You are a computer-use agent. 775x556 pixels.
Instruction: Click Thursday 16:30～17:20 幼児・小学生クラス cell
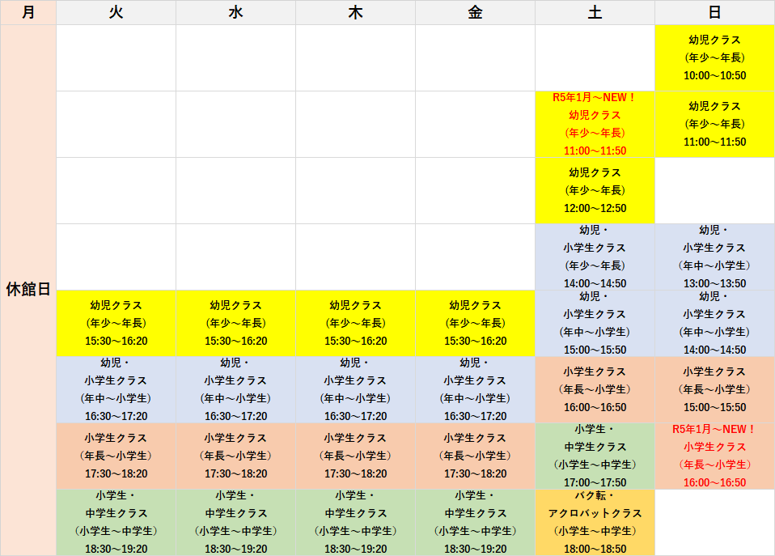click(355, 389)
